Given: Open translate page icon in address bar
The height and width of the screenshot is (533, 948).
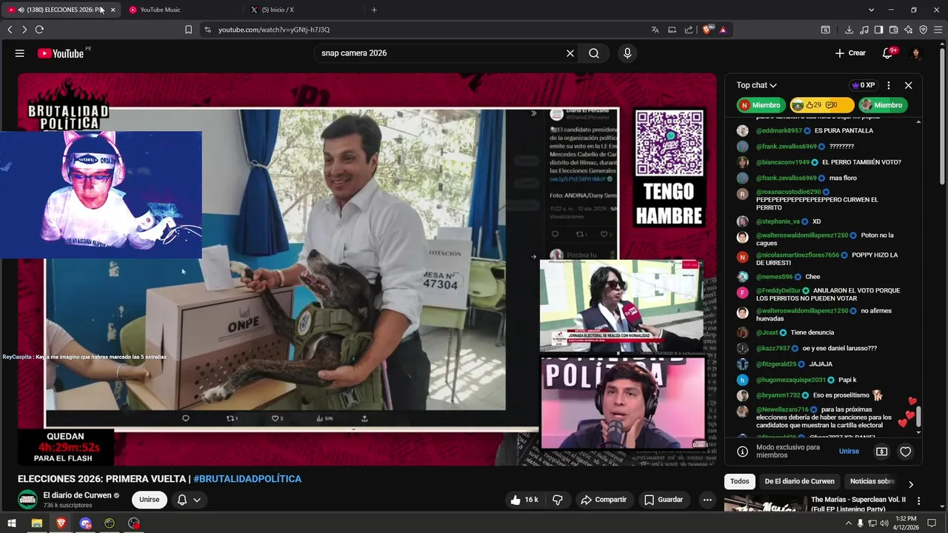Looking at the screenshot, I should coord(655,30).
